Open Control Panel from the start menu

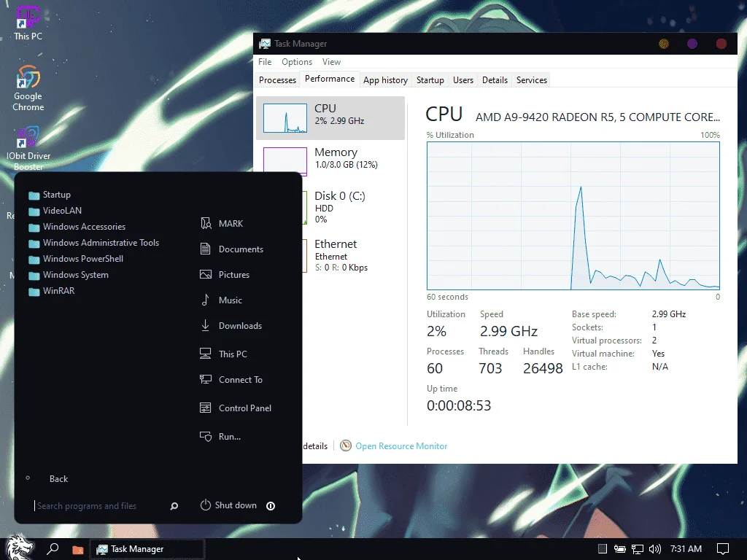click(x=236, y=408)
